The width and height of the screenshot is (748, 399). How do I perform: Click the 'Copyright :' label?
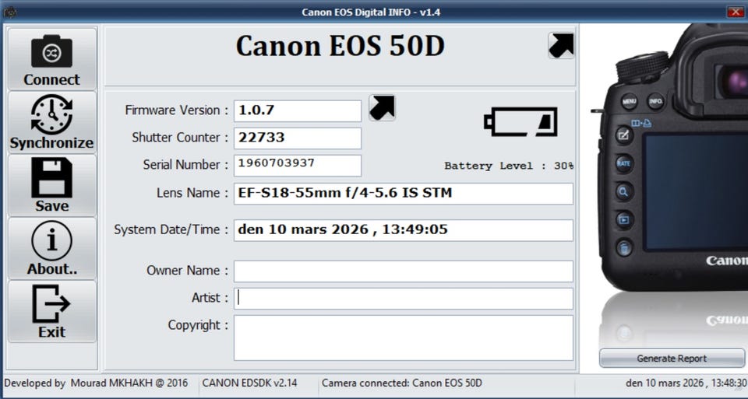tap(198, 325)
